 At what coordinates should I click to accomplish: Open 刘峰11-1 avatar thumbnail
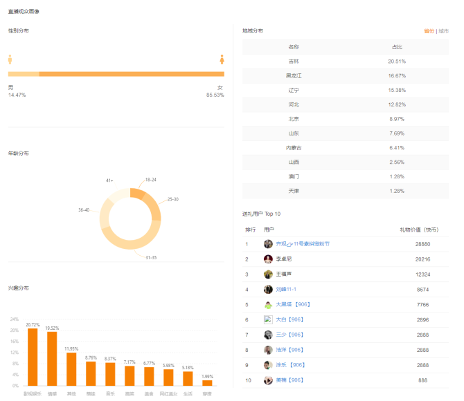tap(268, 289)
